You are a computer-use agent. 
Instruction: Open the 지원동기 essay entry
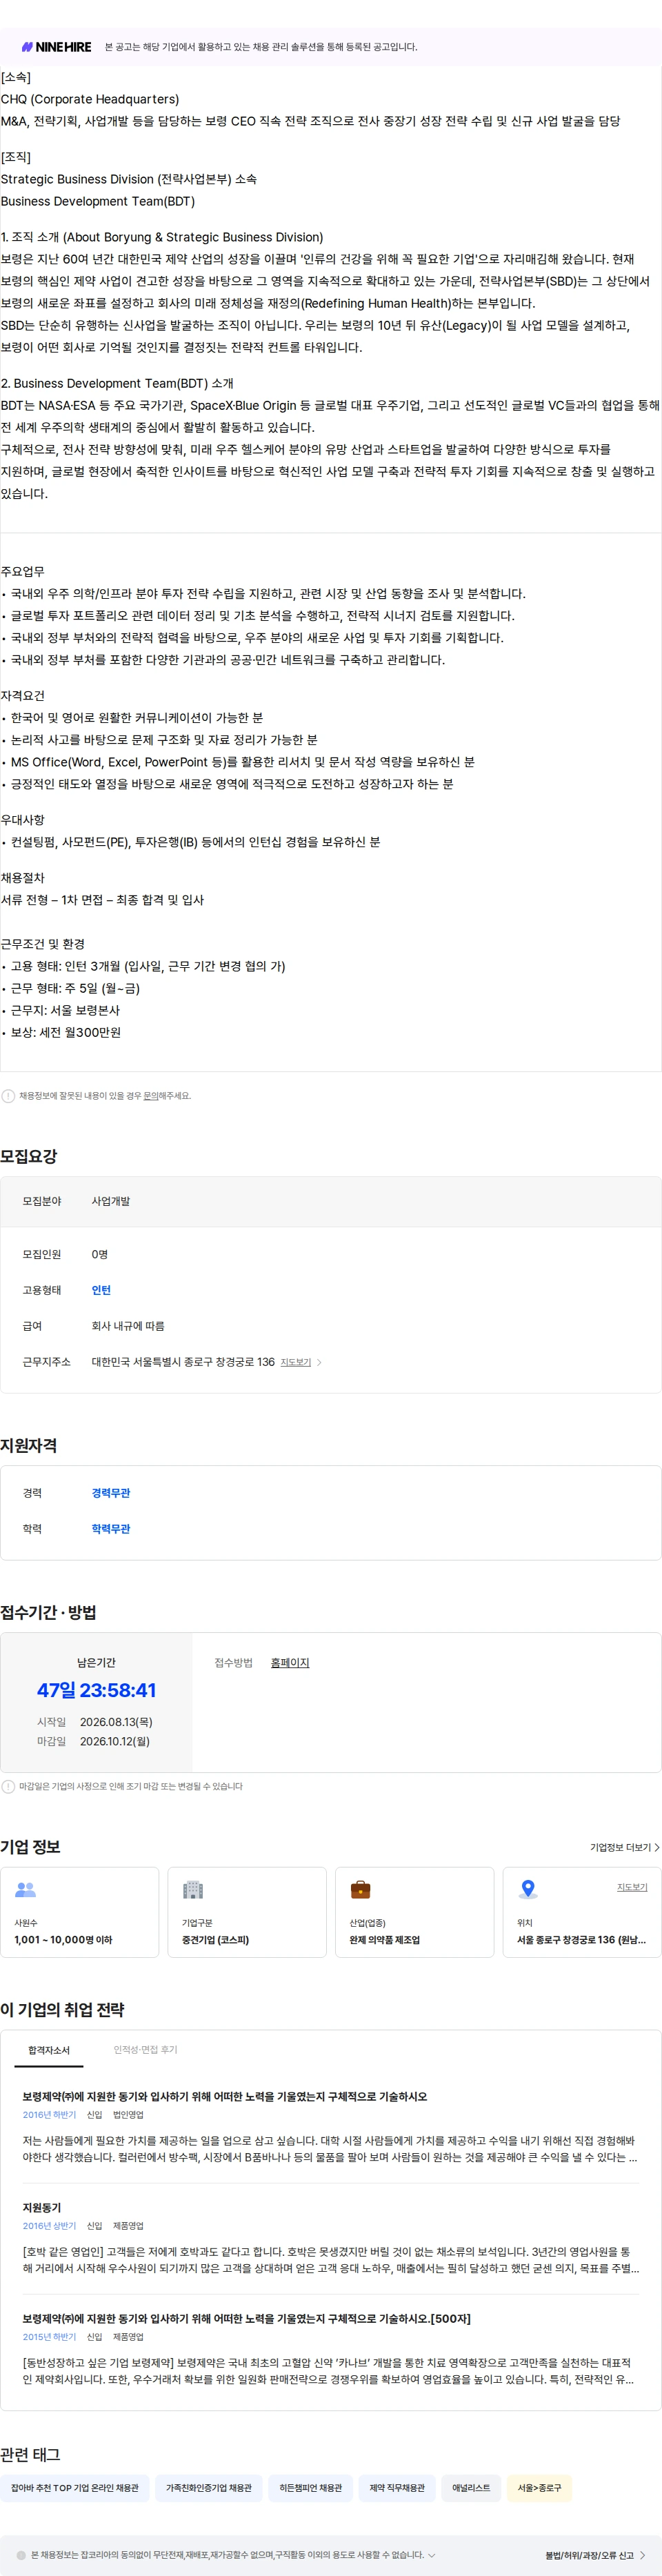click(x=42, y=2208)
